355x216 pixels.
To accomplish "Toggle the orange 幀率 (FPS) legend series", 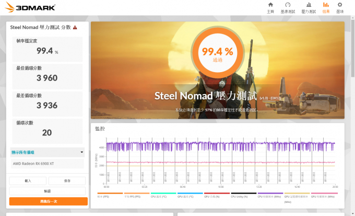I will coord(110,195).
